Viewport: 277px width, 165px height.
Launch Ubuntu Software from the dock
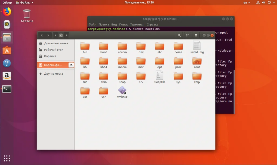pyautogui.click(x=7, y=51)
